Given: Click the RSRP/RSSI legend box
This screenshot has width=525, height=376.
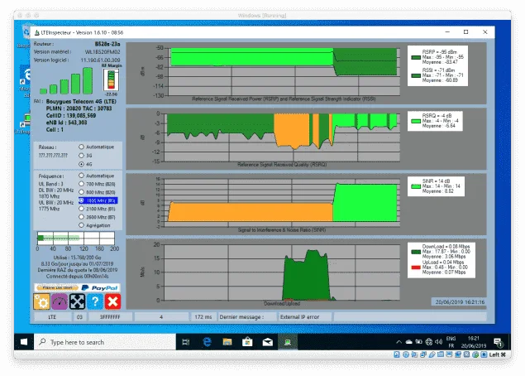Looking at the screenshot, I should [x=437, y=66].
